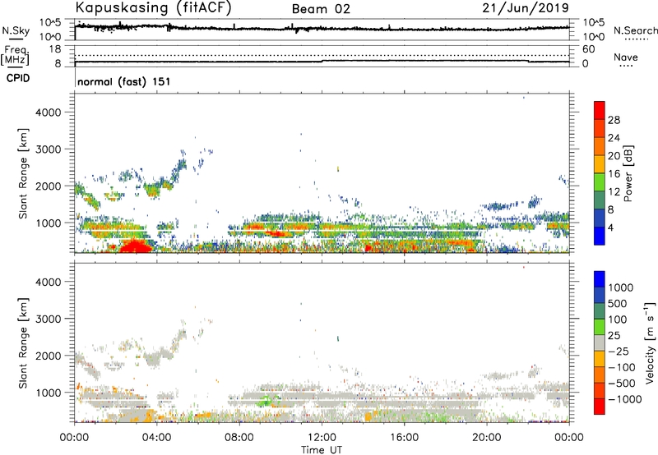Click the red high-power patch near 03:00
Viewport: 658px width, 455px height.
click(135, 246)
